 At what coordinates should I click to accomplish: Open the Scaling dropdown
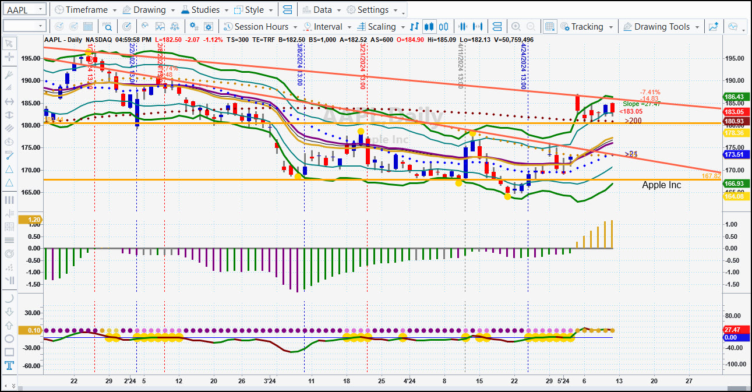click(380, 27)
